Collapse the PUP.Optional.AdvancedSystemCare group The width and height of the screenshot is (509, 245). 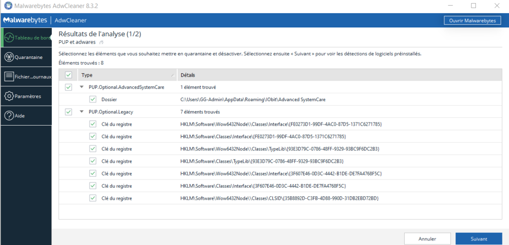(x=81, y=87)
